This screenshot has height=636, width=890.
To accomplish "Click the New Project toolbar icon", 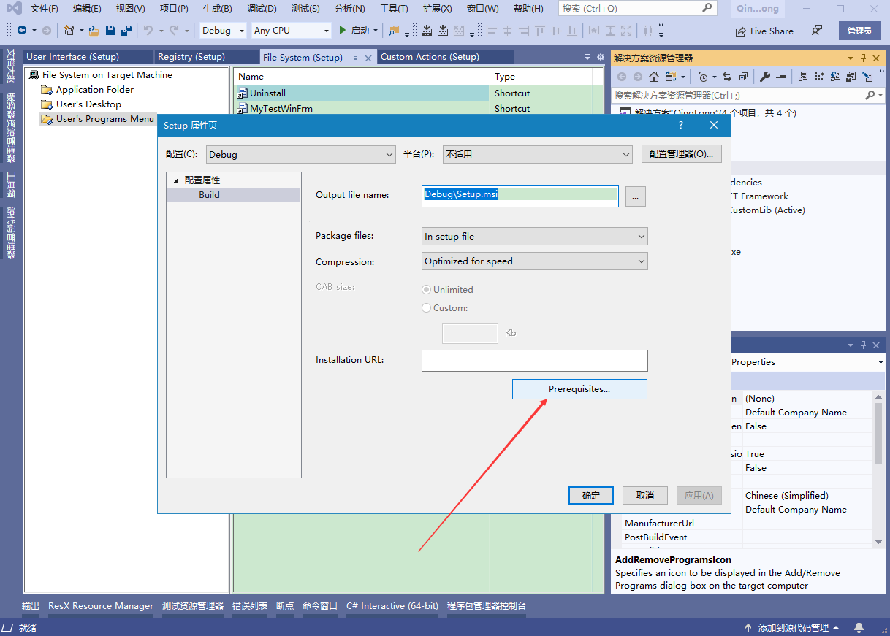I will pos(69,31).
